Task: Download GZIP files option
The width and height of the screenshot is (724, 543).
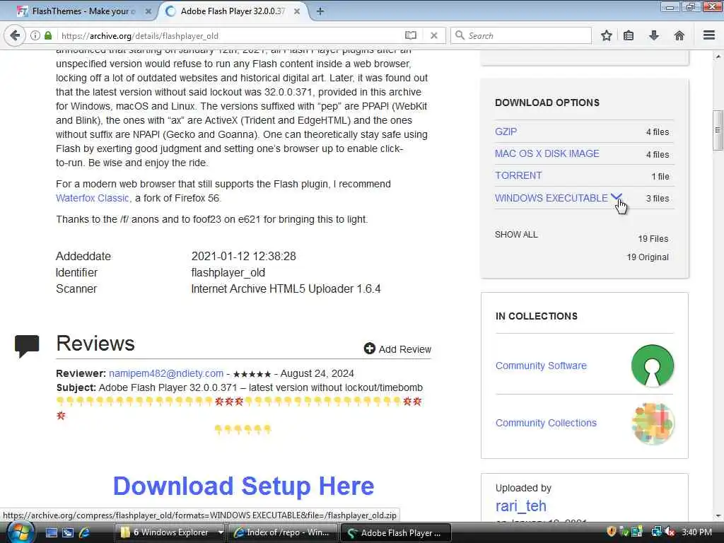Action: [506, 132]
